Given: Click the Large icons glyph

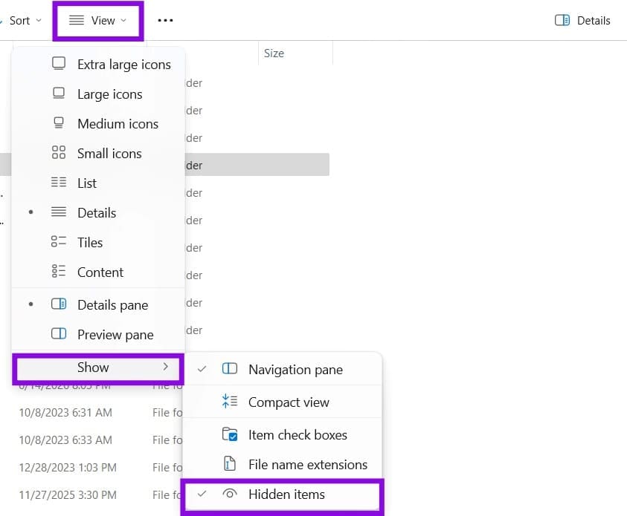Looking at the screenshot, I should tap(59, 94).
